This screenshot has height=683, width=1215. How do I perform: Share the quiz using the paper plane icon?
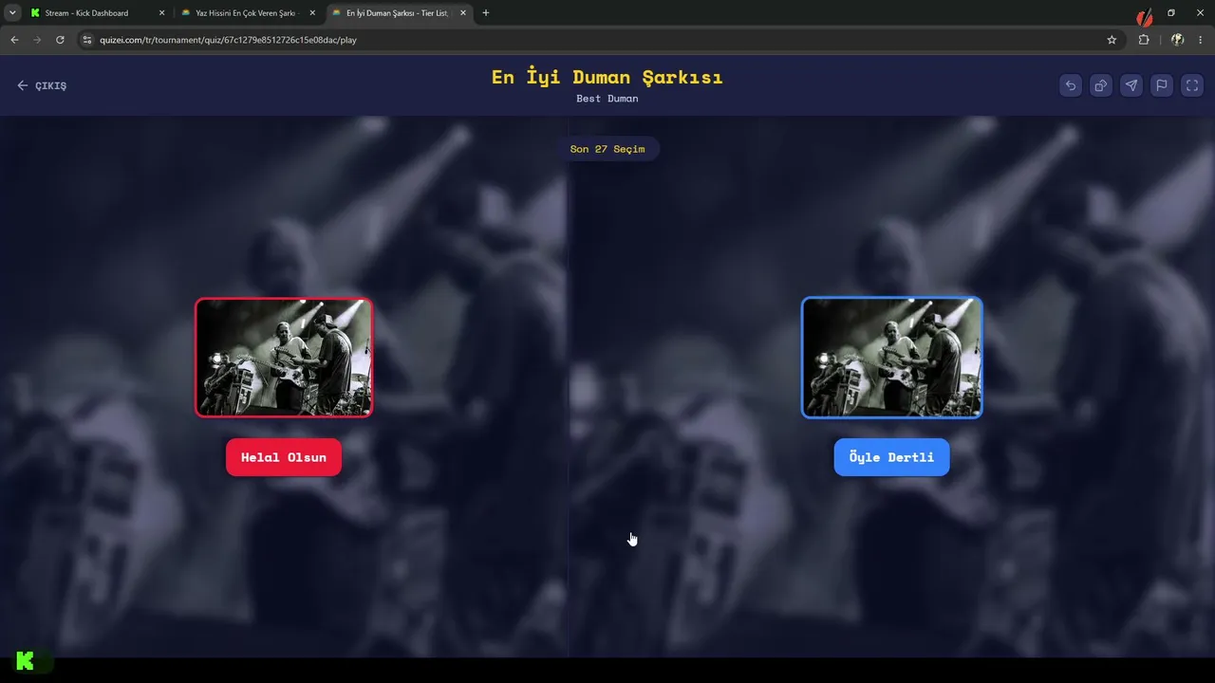tap(1131, 85)
